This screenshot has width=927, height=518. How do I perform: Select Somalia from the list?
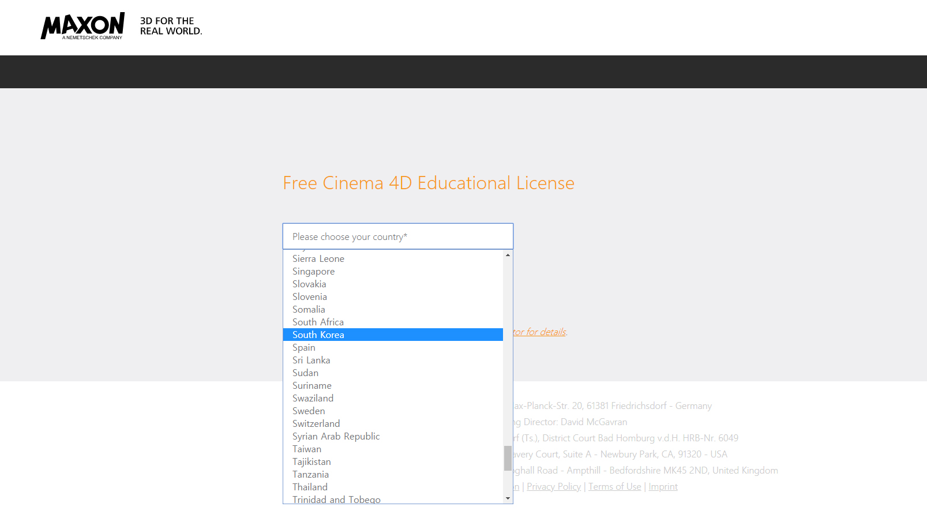(393, 309)
